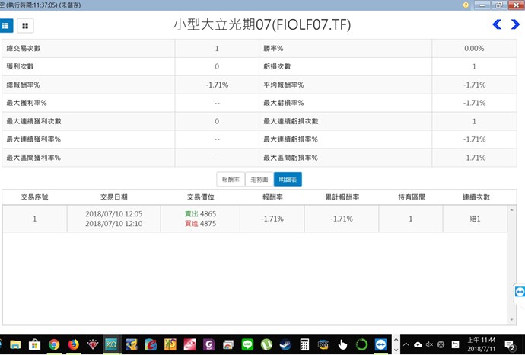This screenshot has height=355, width=525.
Task: Select the 賠1 consecutive count cell
Action: click(x=475, y=219)
